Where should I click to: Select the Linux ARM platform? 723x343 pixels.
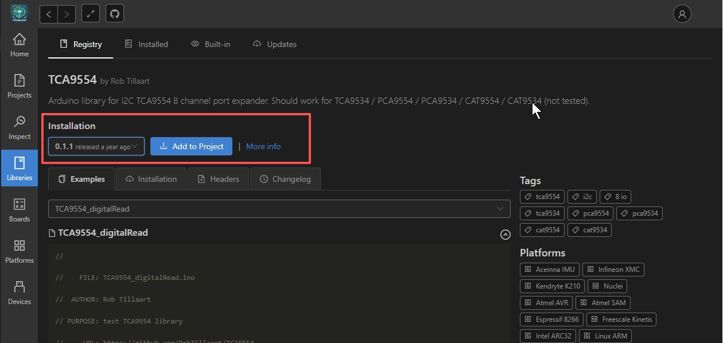pyautogui.click(x=605, y=336)
